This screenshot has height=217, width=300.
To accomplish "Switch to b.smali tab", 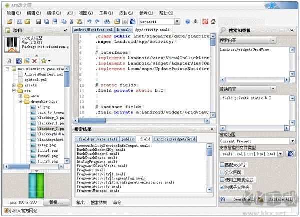I will (x=124, y=30).
